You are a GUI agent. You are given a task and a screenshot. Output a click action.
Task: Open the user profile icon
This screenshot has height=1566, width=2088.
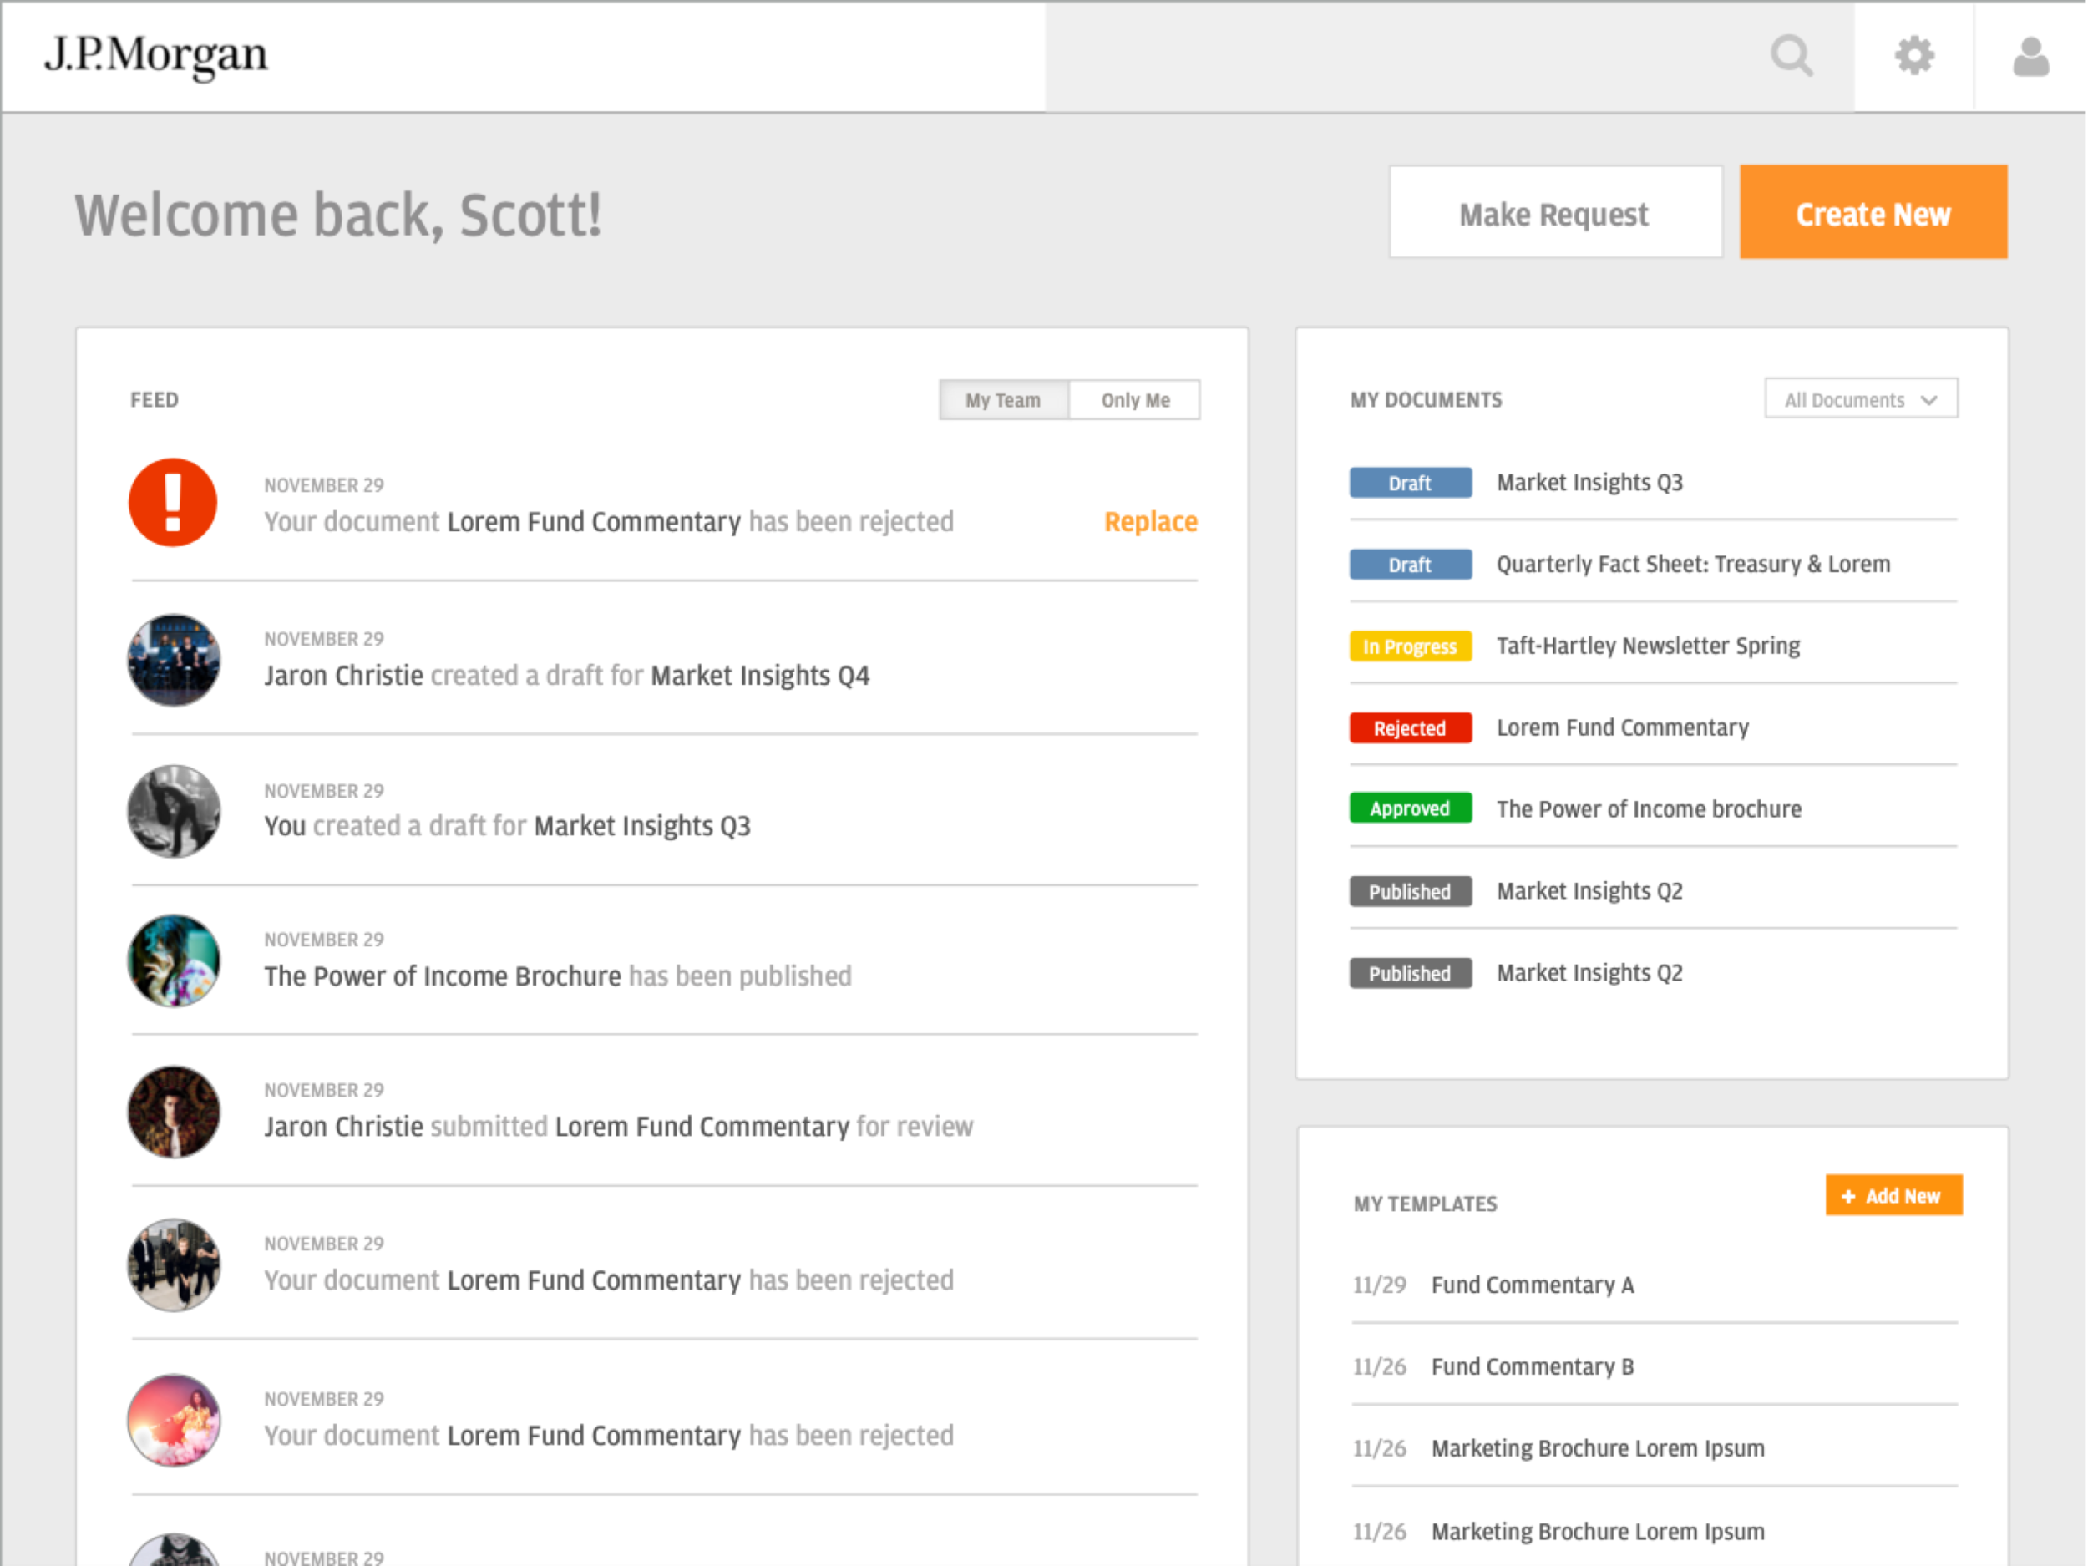pyautogui.click(x=2030, y=57)
